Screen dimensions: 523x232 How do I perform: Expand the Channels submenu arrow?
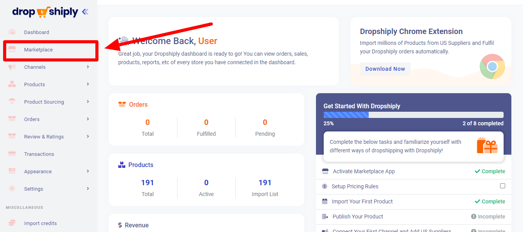(x=88, y=67)
